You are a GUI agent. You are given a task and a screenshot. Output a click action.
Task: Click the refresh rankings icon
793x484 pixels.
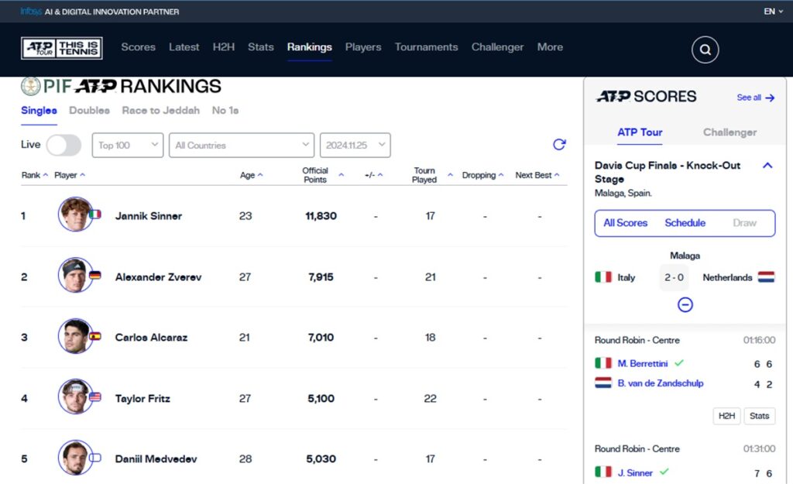[x=559, y=145]
